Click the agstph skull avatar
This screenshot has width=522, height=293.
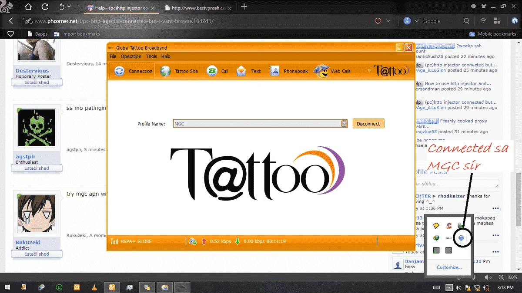(37, 128)
